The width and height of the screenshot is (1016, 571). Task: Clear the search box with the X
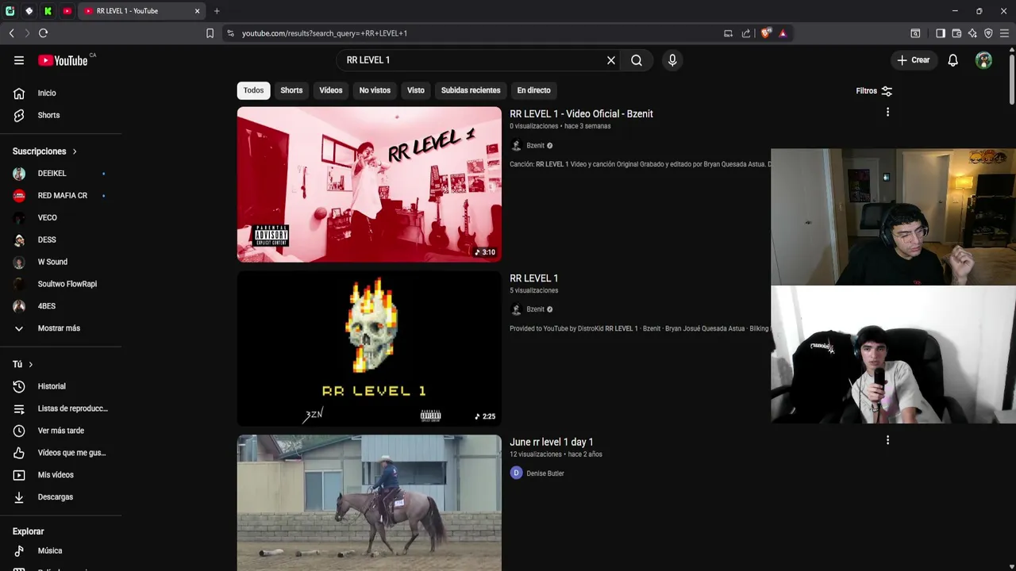coord(611,60)
